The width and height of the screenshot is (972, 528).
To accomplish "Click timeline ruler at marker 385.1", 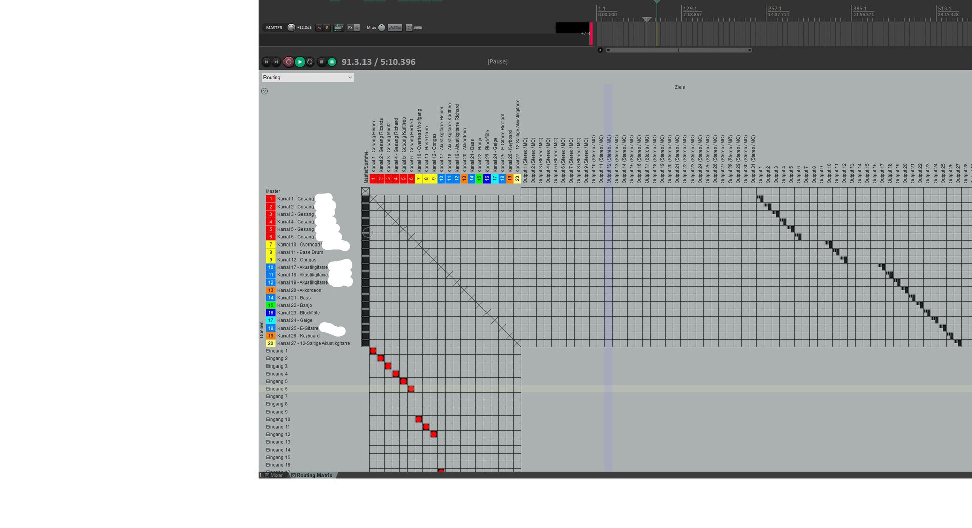I will click(860, 9).
